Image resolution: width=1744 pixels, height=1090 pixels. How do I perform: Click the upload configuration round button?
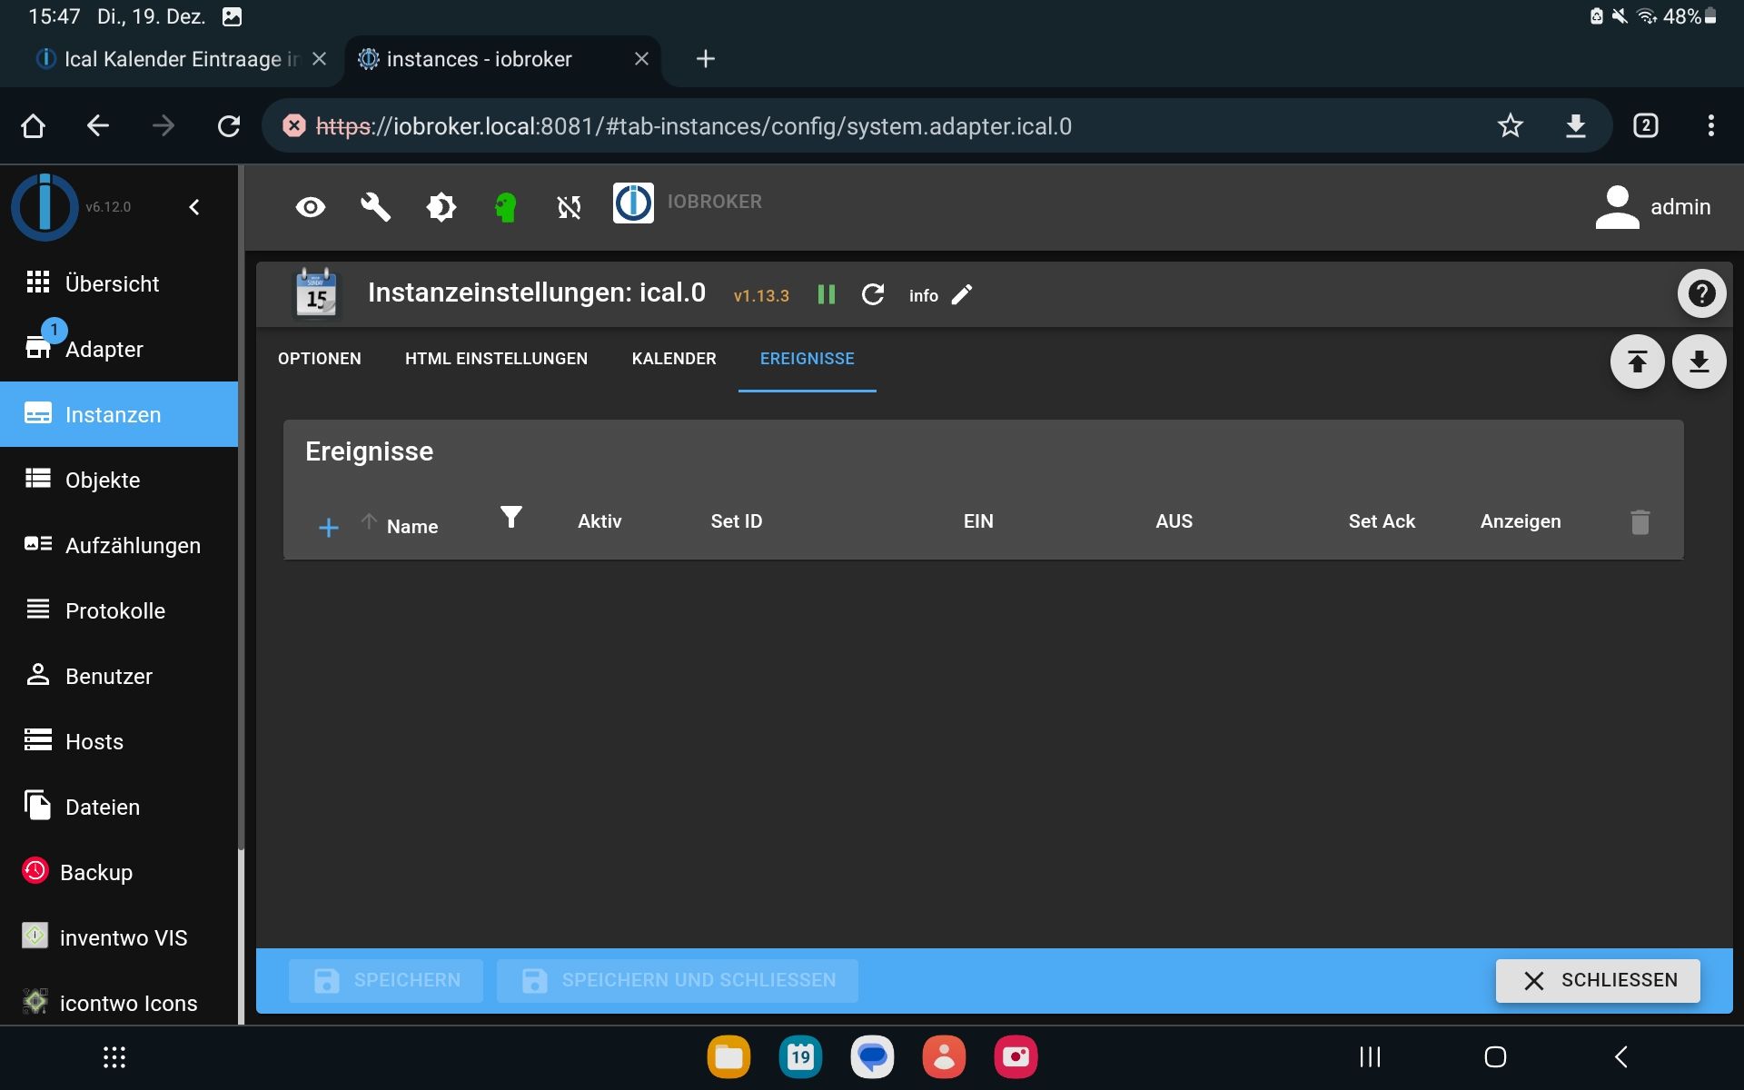click(x=1637, y=362)
